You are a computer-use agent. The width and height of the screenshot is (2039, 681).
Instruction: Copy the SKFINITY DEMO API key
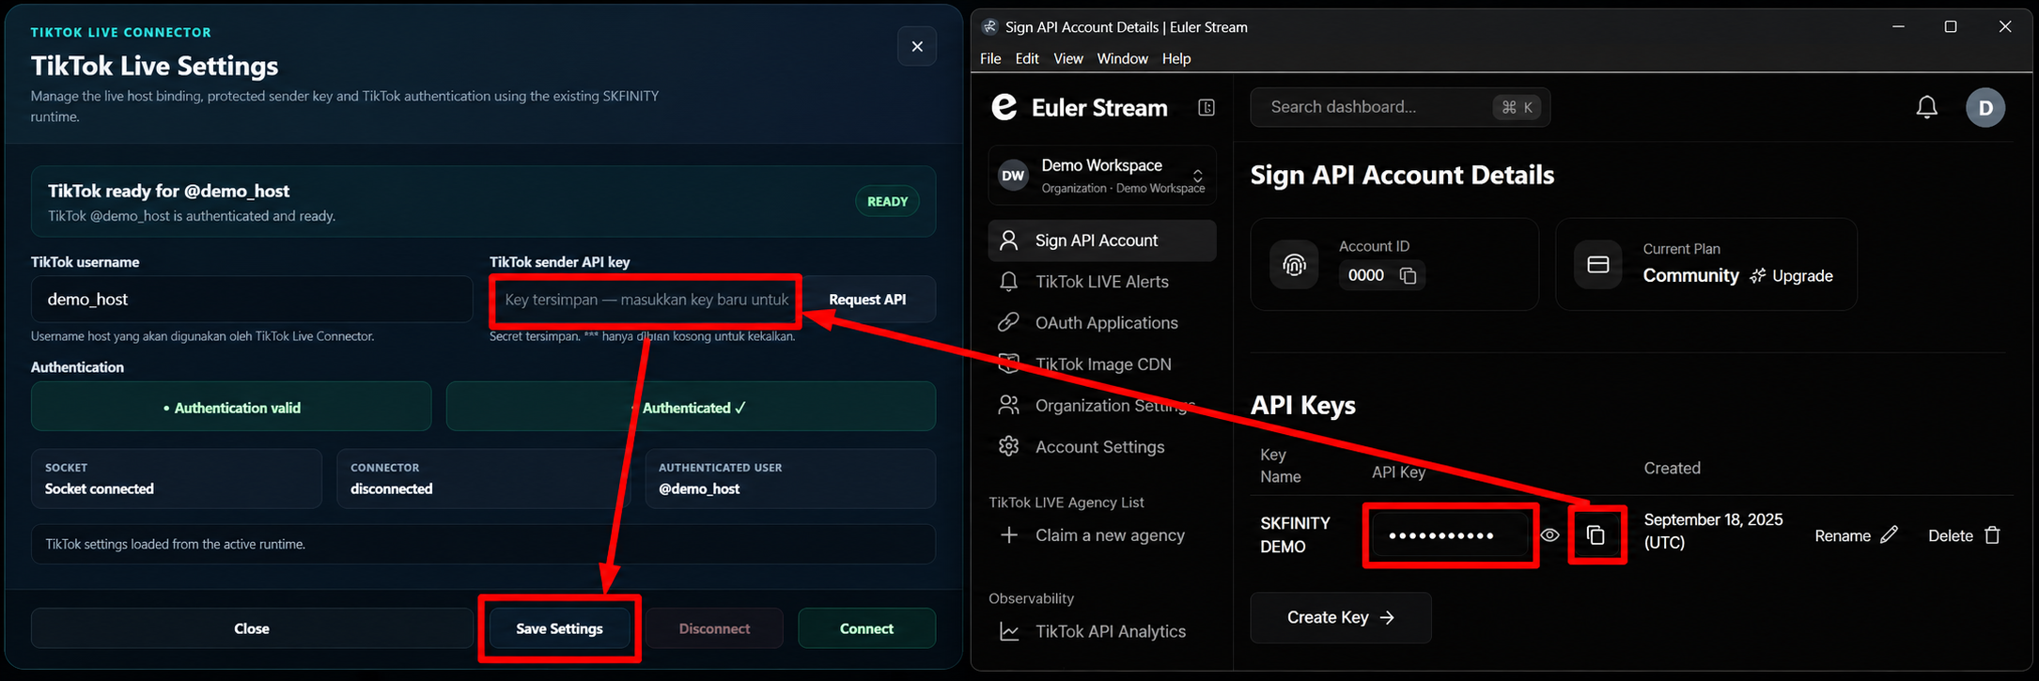(x=1595, y=535)
